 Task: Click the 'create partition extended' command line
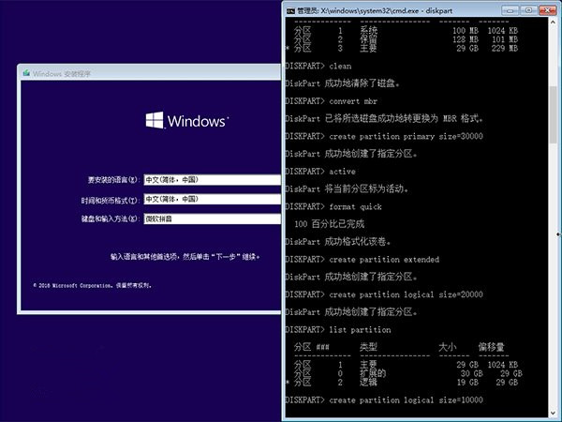click(362, 260)
